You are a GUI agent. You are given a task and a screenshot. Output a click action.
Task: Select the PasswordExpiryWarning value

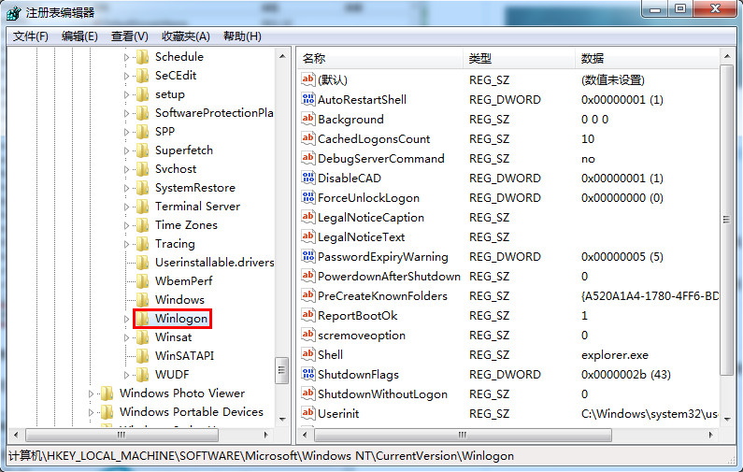tap(382, 257)
